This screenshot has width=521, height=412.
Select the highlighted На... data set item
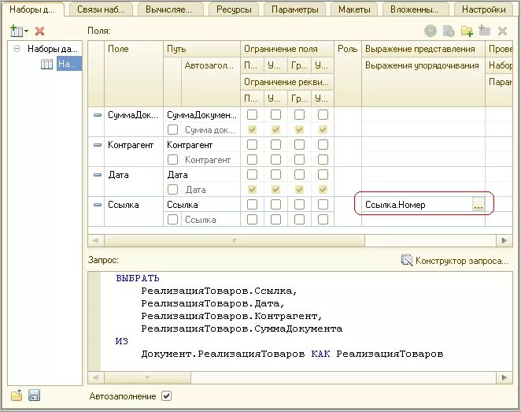click(x=68, y=64)
